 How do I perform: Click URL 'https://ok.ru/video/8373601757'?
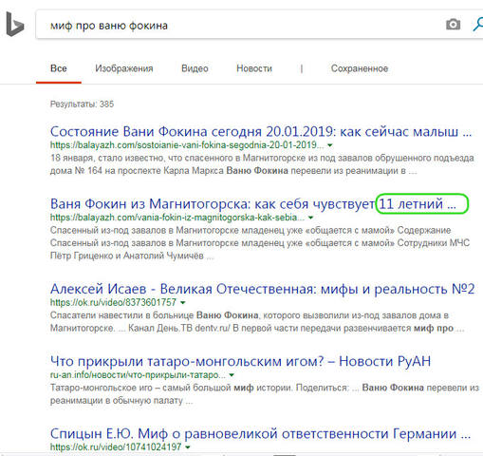pos(113,302)
